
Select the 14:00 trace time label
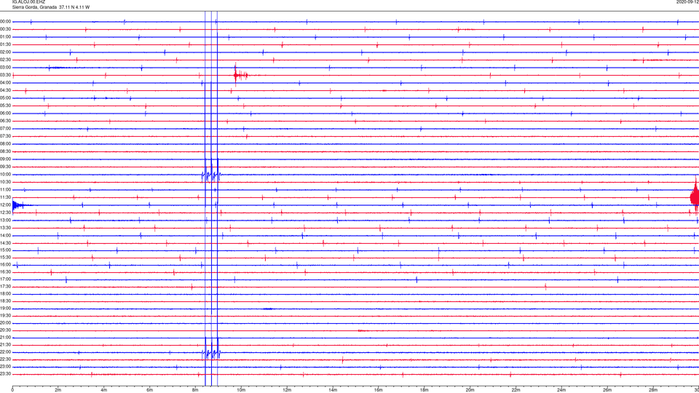[x=6, y=236]
